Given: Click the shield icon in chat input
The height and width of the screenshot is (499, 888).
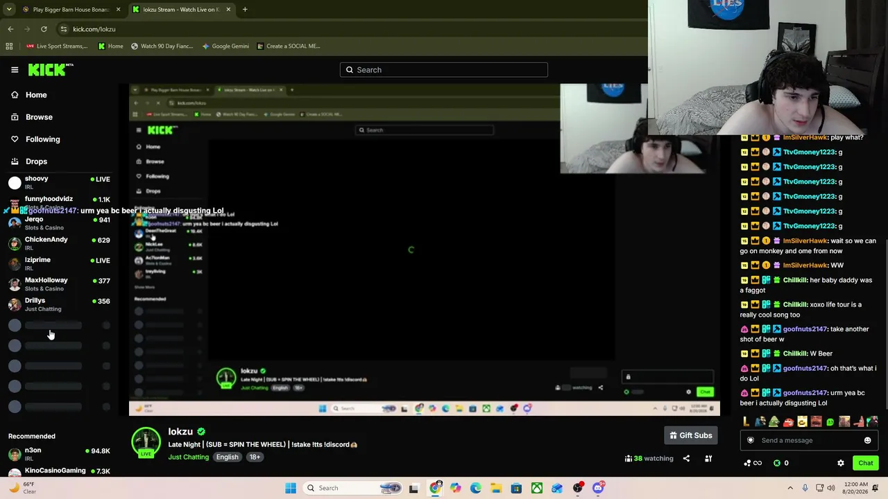Looking at the screenshot, I should (x=750, y=440).
